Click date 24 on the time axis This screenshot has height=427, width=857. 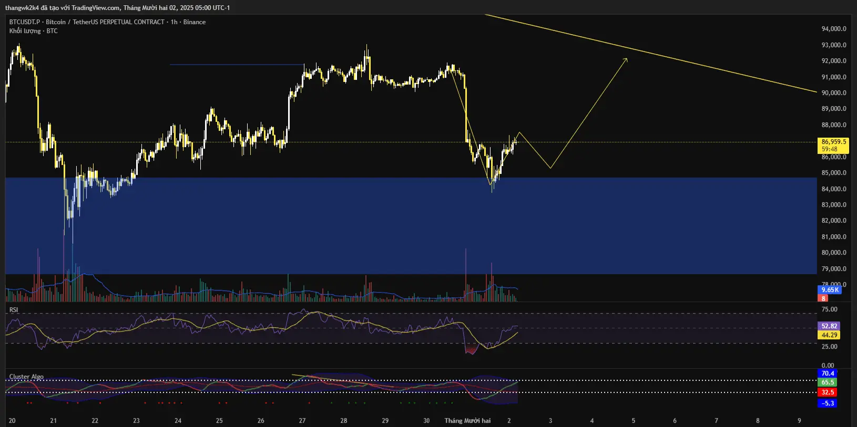(x=178, y=421)
